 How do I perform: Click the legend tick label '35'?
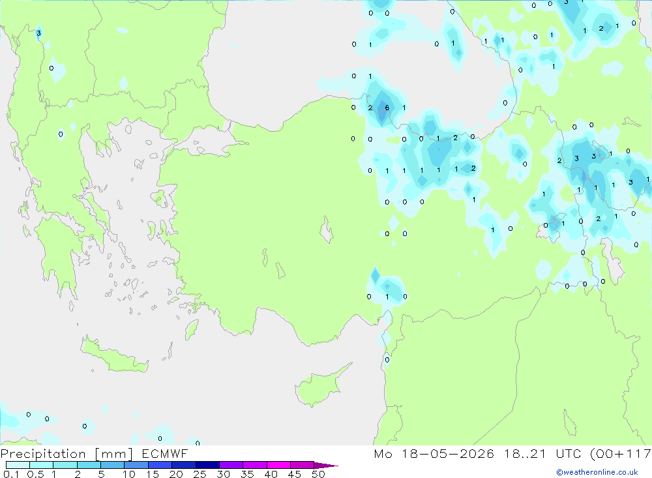247,474
